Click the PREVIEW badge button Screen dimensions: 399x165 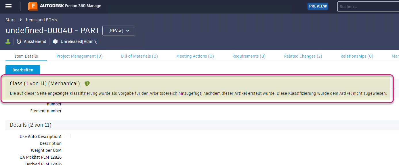(318, 6)
